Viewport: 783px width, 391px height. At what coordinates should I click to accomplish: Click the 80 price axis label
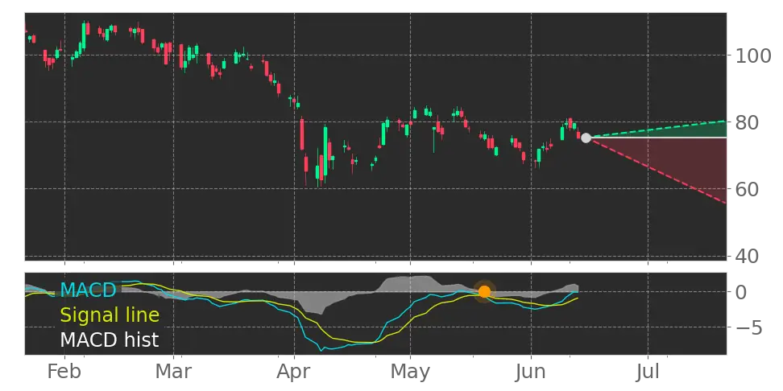(747, 122)
